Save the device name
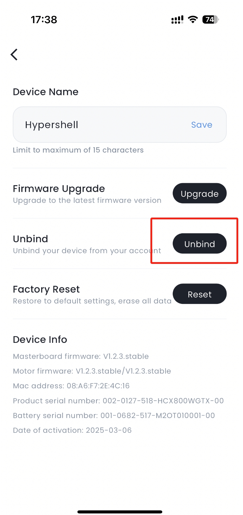Image resolution: width=243 pixels, height=515 pixels. pos(201,125)
